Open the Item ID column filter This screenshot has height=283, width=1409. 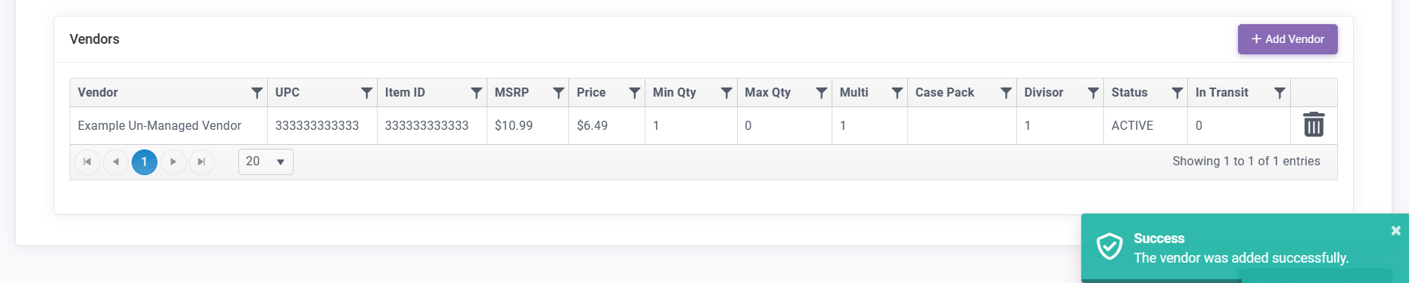click(477, 93)
